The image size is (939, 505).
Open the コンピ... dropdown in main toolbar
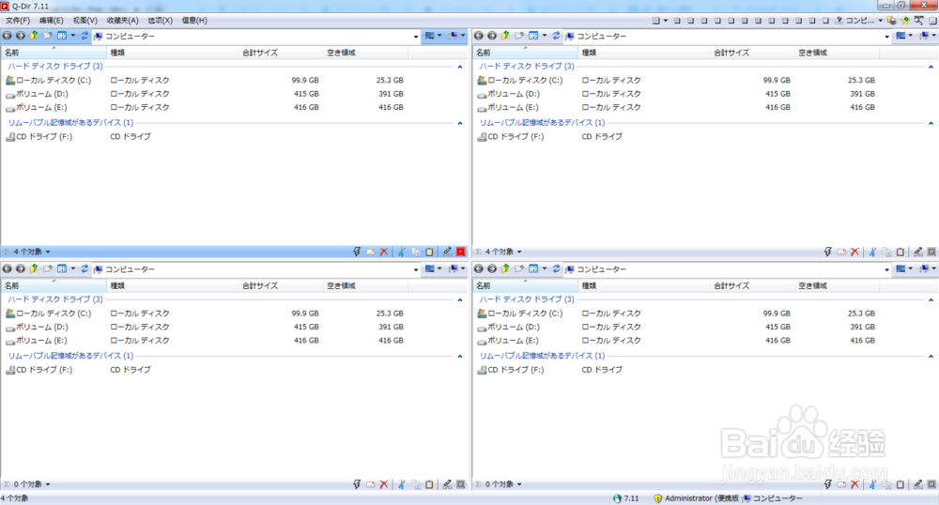pyautogui.click(x=880, y=21)
